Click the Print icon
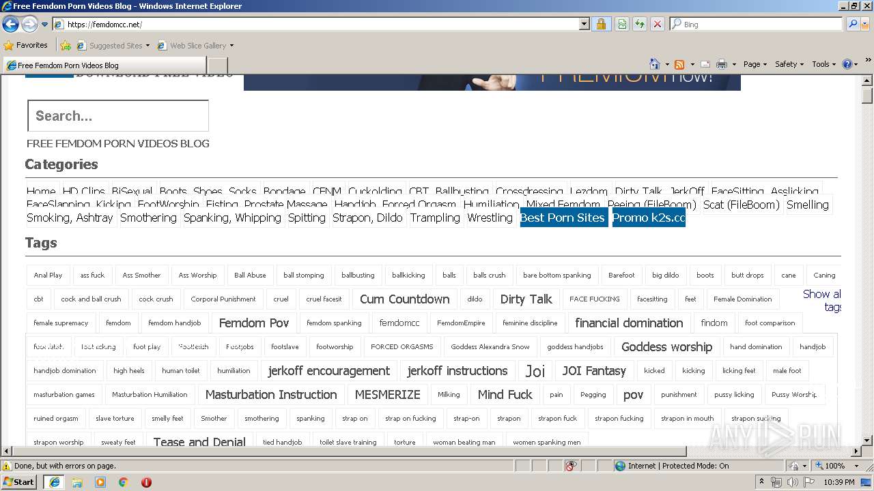The width and height of the screenshot is (874, 491). (x=722, y=64)
